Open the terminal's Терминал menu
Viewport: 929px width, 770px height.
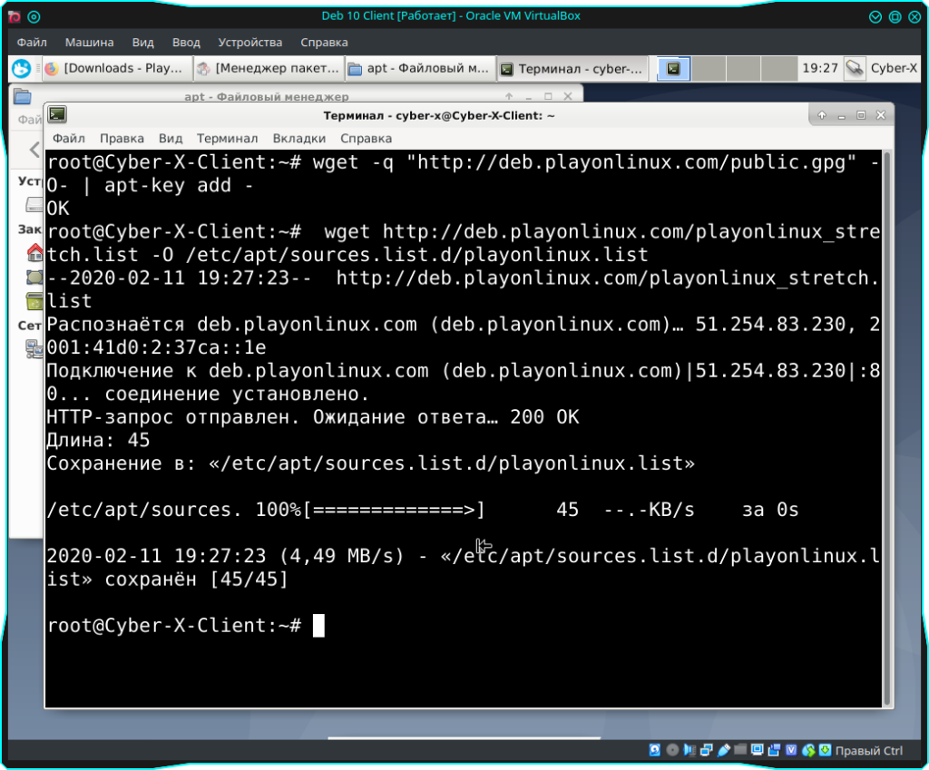[x=227, y=139]
